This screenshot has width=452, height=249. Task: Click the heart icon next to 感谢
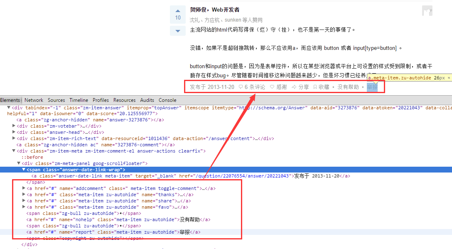coord(271,86)
